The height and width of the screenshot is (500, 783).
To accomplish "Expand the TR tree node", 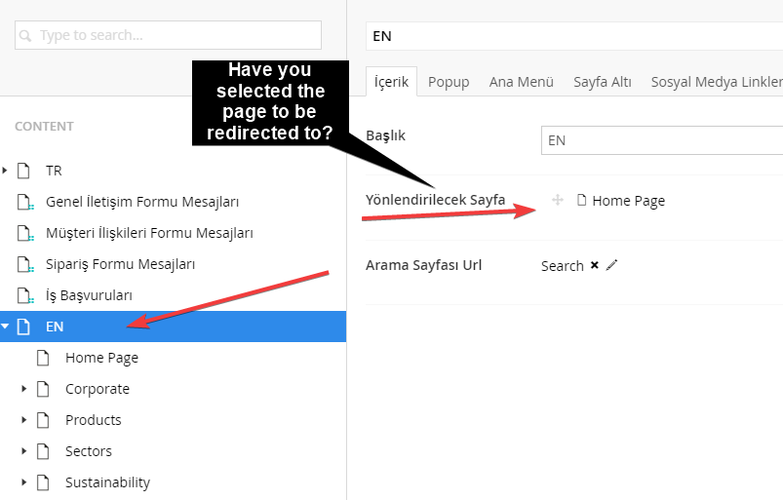I will coord(5,171).
